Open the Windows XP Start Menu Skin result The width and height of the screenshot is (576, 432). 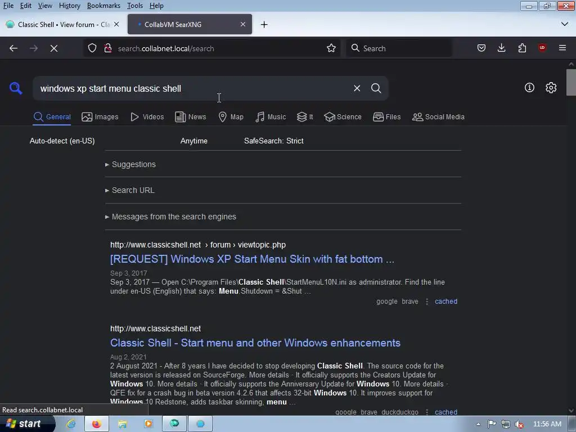[252, 259]
